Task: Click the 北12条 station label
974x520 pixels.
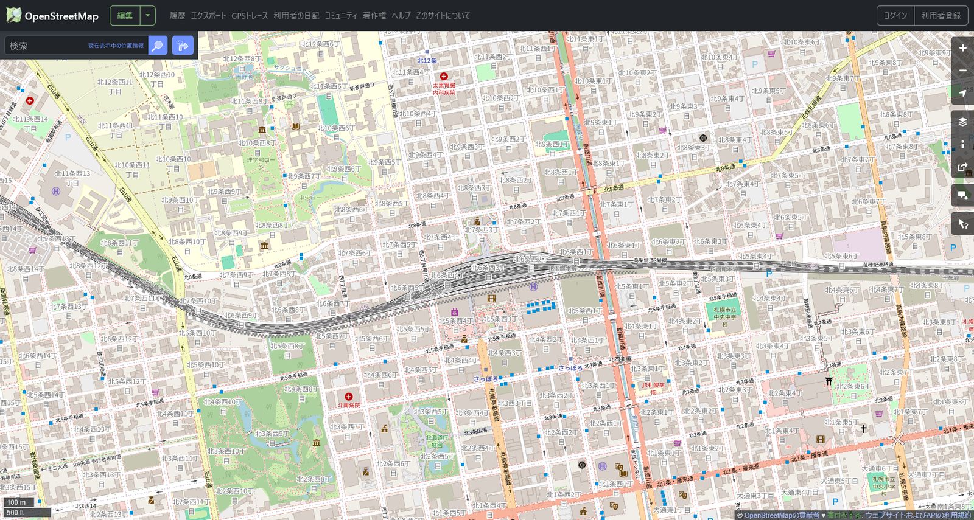Action: tap(427, 61)
